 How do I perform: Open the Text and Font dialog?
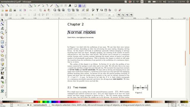click(97, 10)
